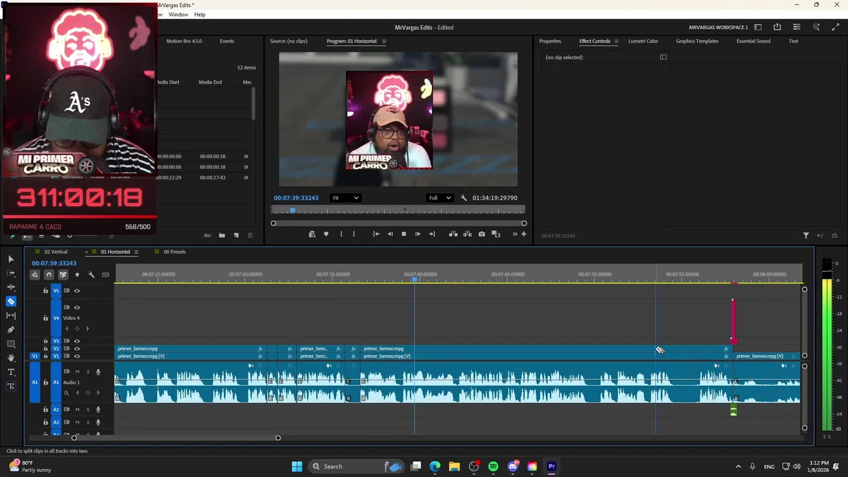Select the Rectangle tool
Image resolution: width=848 pixels, height=477 pixels.
click(11, 344)
